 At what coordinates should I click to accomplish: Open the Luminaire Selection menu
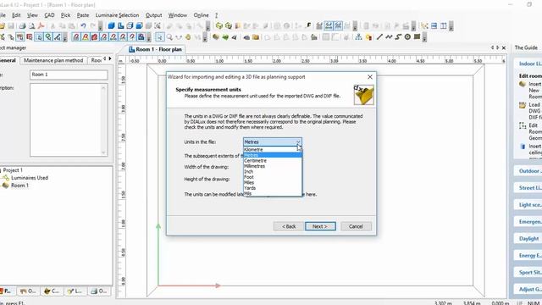117,15
